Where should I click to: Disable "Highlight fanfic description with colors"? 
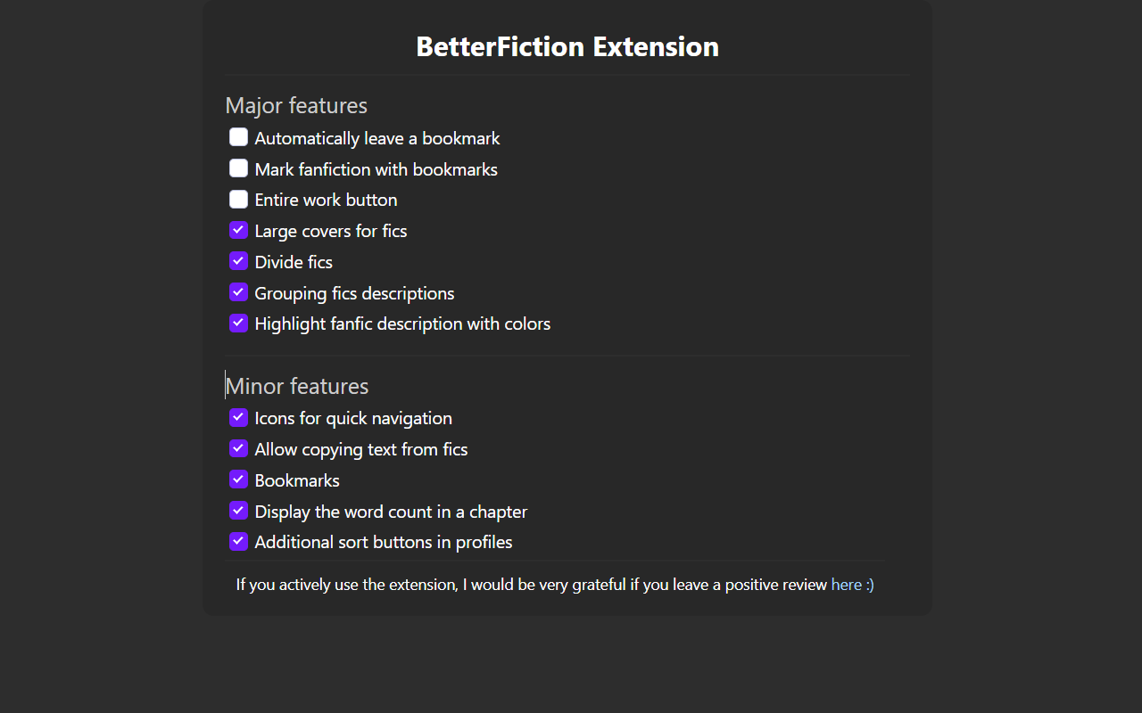pyautogui.click(x=238, y=323)
